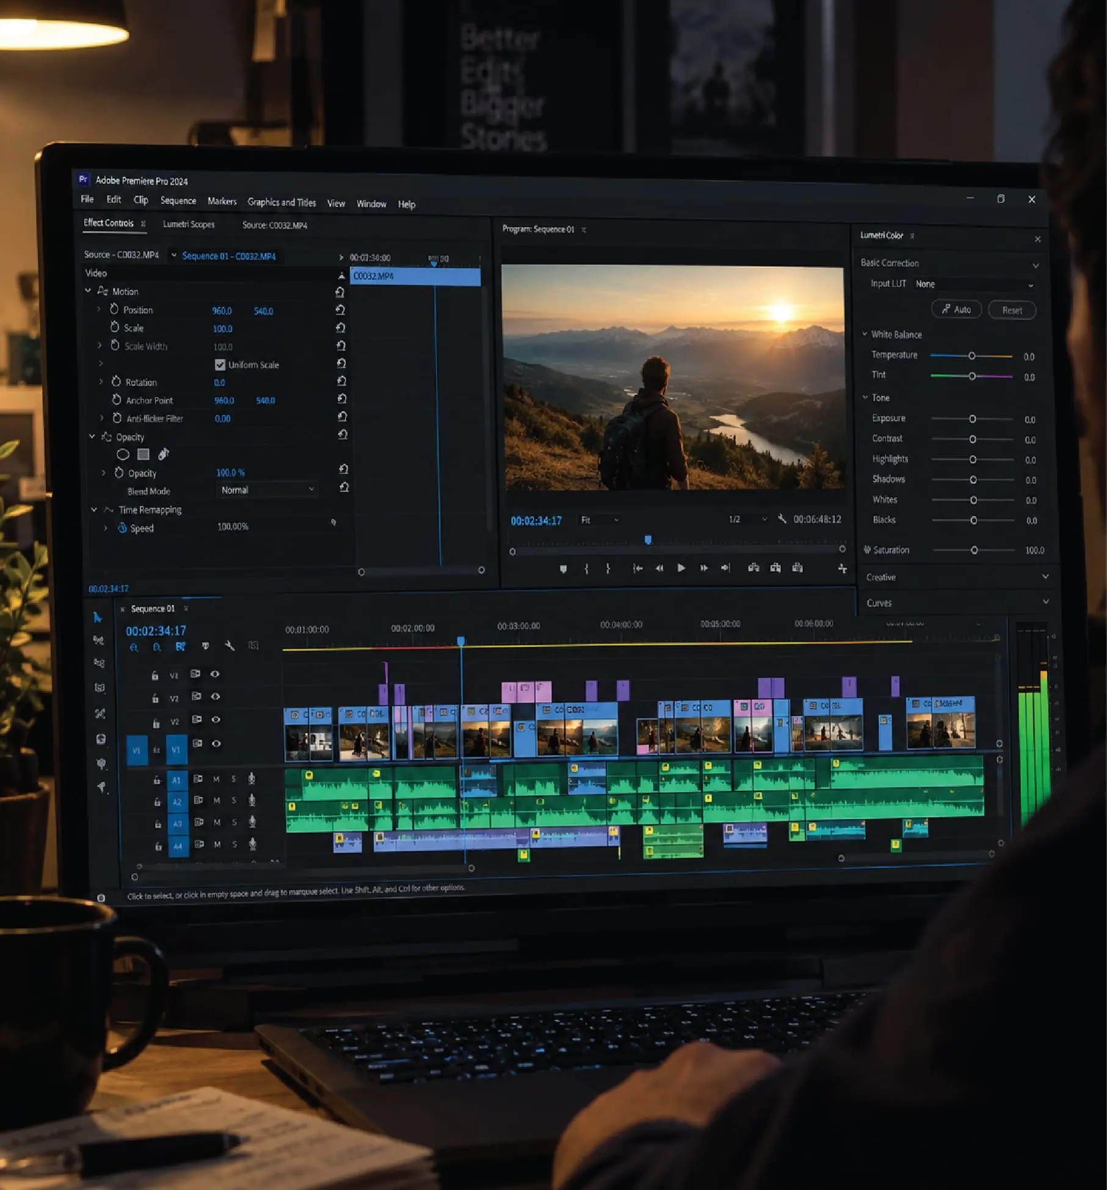The width and height of the screenshot is (1107, 1190).
Task: Click the Saturation slider handle
Action: pyautogui.click(x=975, y=550)
